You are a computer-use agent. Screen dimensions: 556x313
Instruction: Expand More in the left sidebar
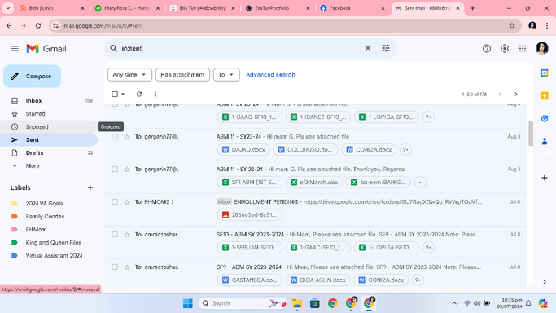tap(33, 165)
